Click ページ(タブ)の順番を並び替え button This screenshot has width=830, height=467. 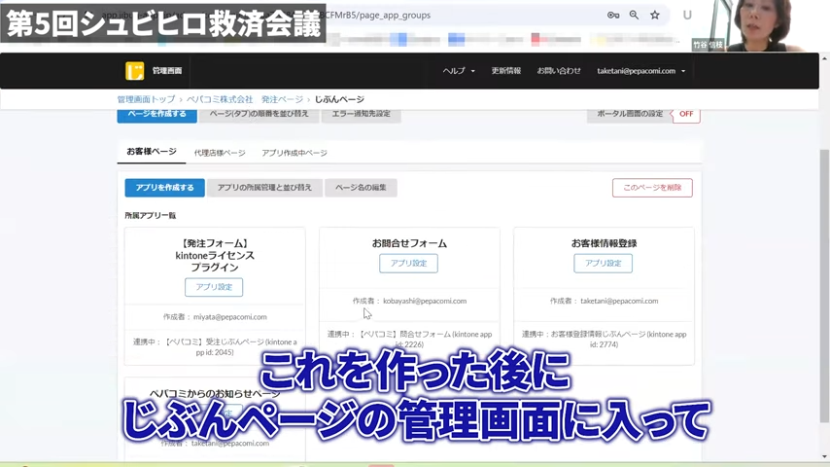pyautogui.click(x=259, y=114)
